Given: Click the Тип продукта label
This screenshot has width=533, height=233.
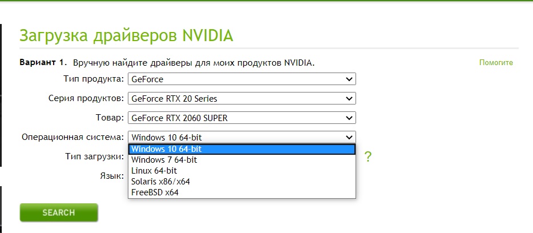Looking at the screenshot, I should (92, 79).
